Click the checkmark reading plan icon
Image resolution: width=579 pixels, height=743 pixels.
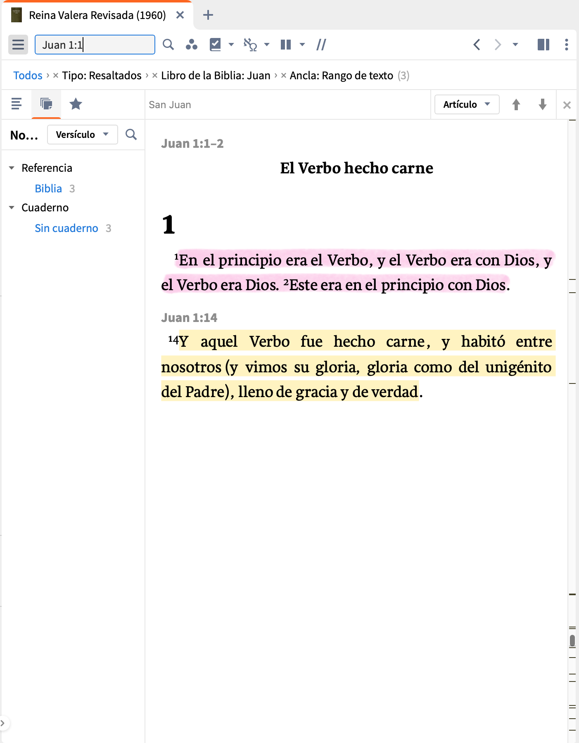(216, 45)
